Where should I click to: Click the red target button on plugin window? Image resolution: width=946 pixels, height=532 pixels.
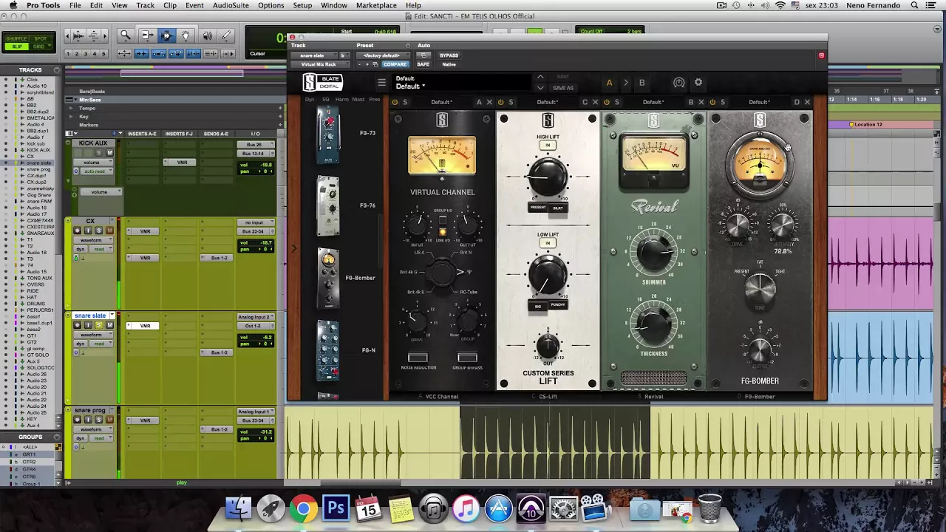coord(821,55)
